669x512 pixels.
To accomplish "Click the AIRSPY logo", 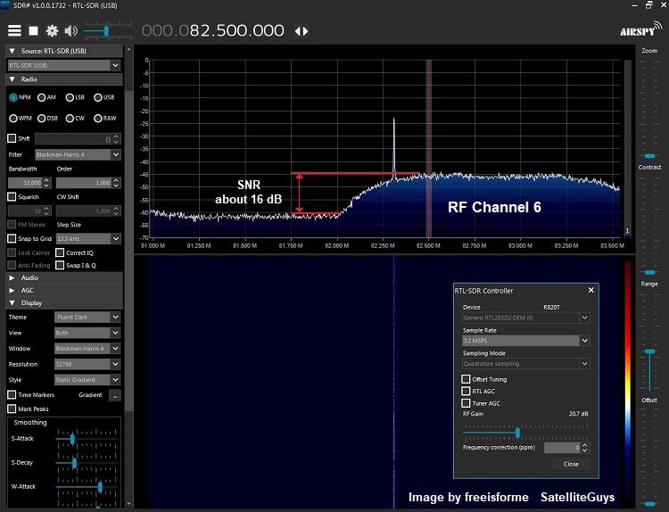I will click(638, 31).
